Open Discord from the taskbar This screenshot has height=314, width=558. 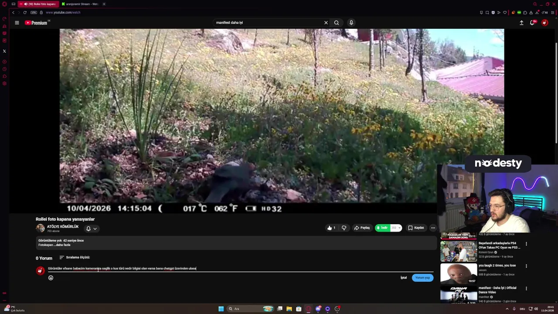point(318,309)
